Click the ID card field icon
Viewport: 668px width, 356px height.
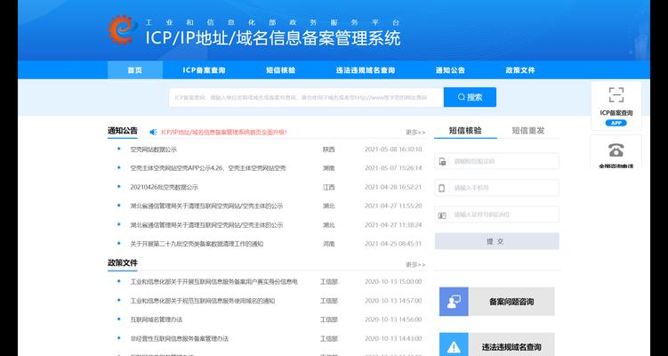click(442, 215)
